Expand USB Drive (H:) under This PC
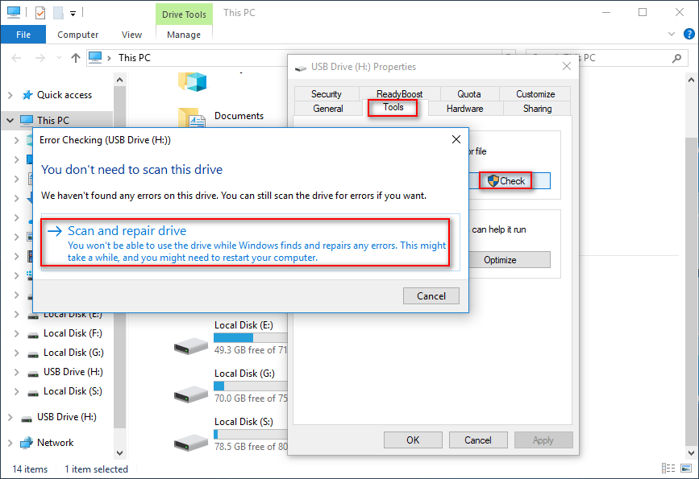 (x=17, y=372)
